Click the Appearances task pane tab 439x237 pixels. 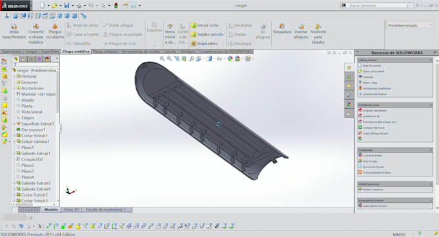tap(349, 104)
